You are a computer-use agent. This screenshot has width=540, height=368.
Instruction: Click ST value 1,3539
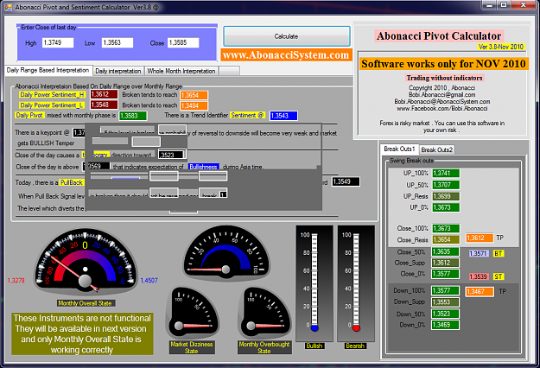pyautogui.click(x=479, y=276)
